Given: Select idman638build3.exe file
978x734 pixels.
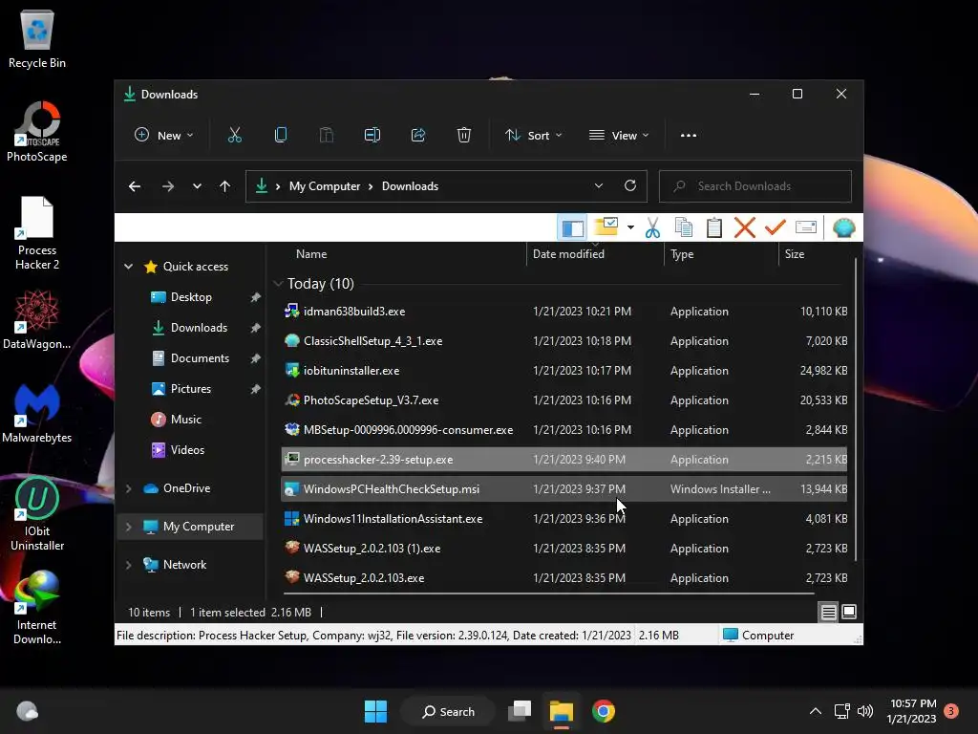Looking at the screenshot, I should tap(563, 312).
